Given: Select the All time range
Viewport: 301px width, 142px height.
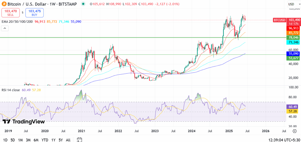Looking at the screenshot, I should tap(68, 140).
